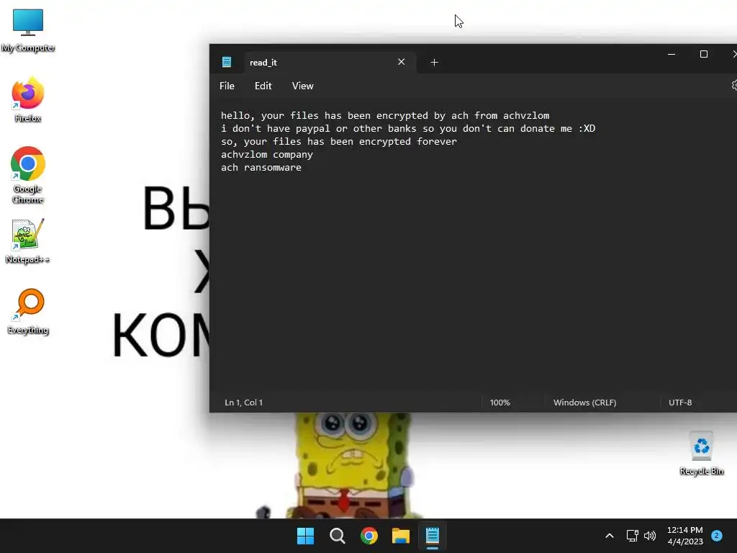Add a new Notepad tab
Image resolution: width=737 pixels, height=553 pixels.
(434, 62)
